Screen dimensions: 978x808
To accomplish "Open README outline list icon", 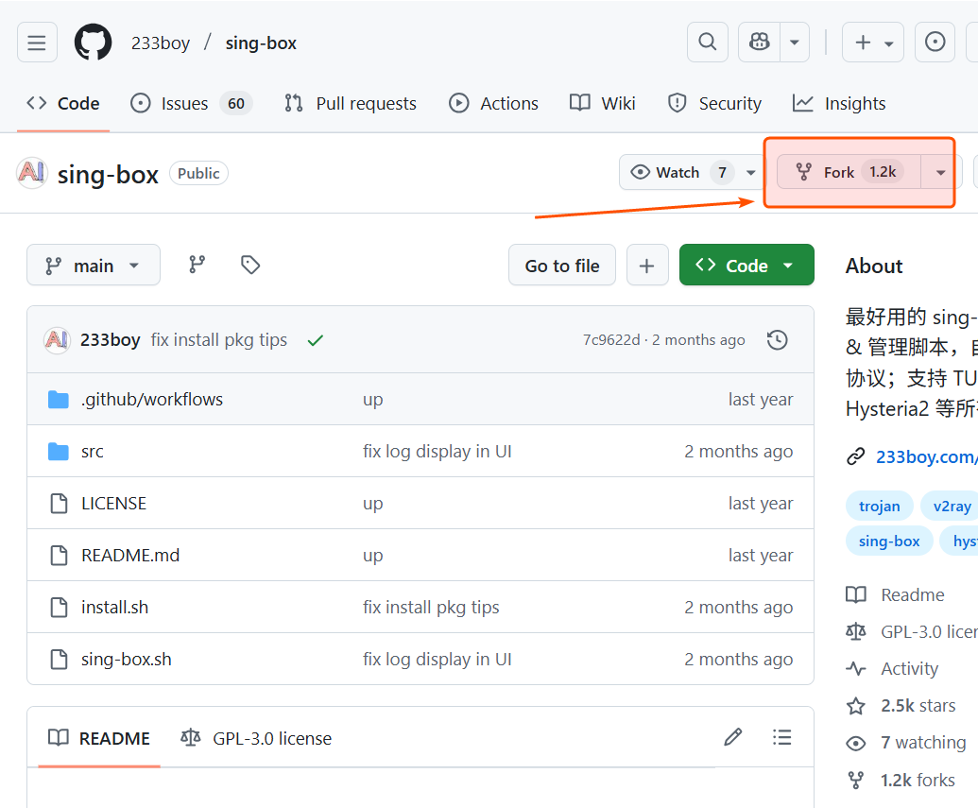I will (781, 737).
